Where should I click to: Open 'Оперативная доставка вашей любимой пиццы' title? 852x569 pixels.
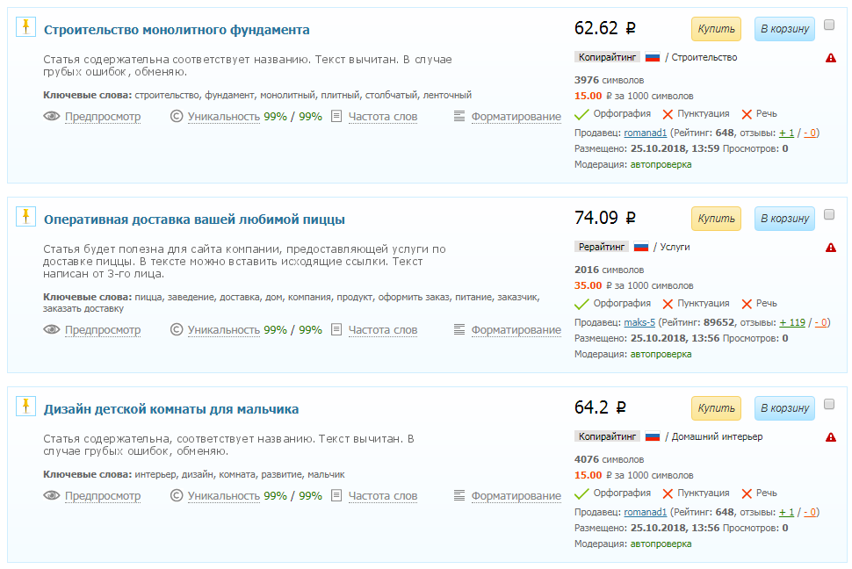(x=194, y=220)
